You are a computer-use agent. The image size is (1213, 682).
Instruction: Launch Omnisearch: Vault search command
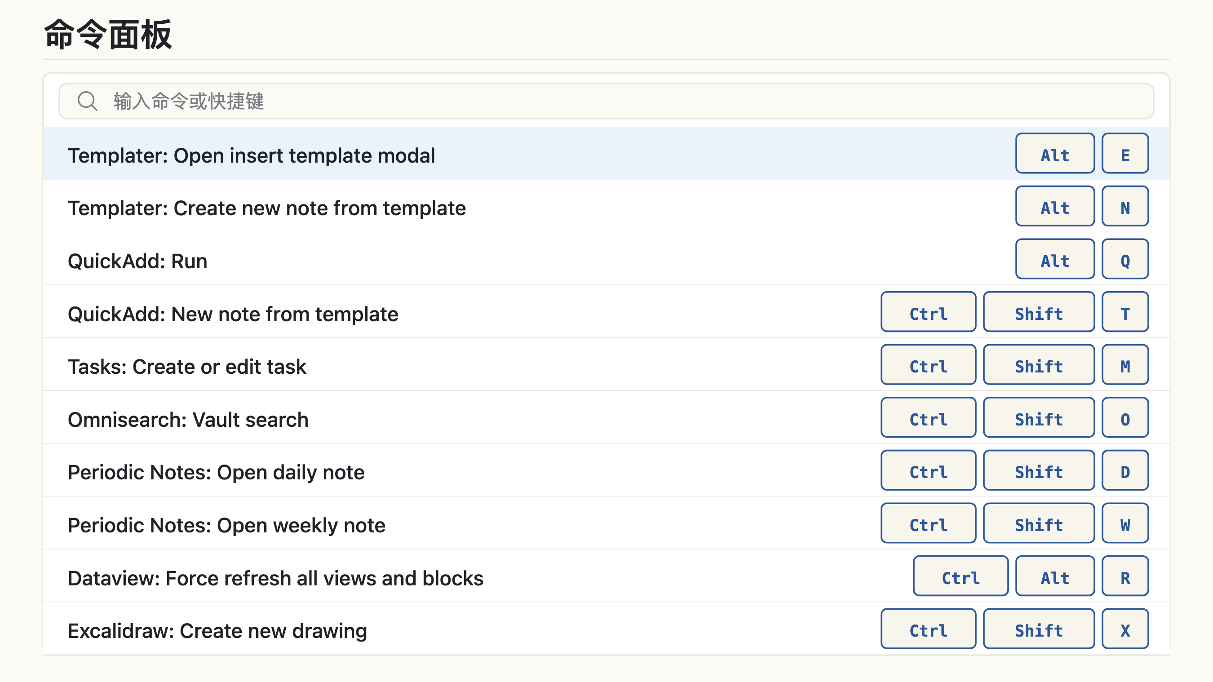coord(606,417)
